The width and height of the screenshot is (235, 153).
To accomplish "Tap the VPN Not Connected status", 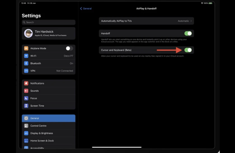I will pyautogui.click(x=65, y=71).
